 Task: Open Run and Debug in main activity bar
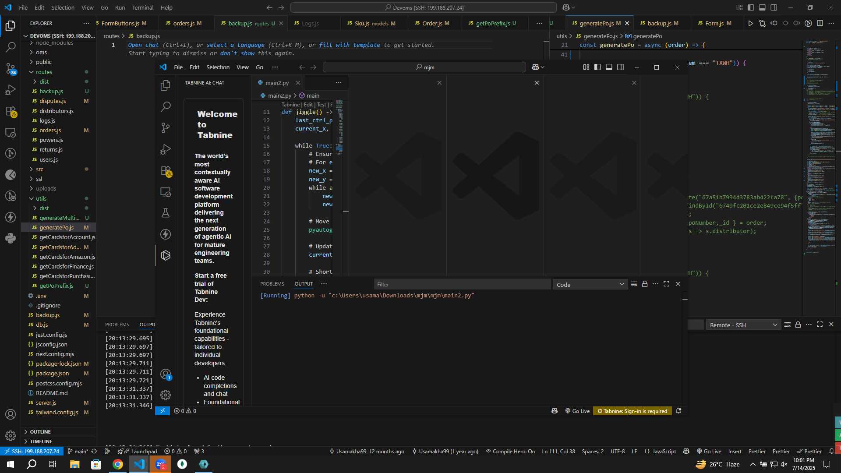pyautogui.click(x=11, y=90)
